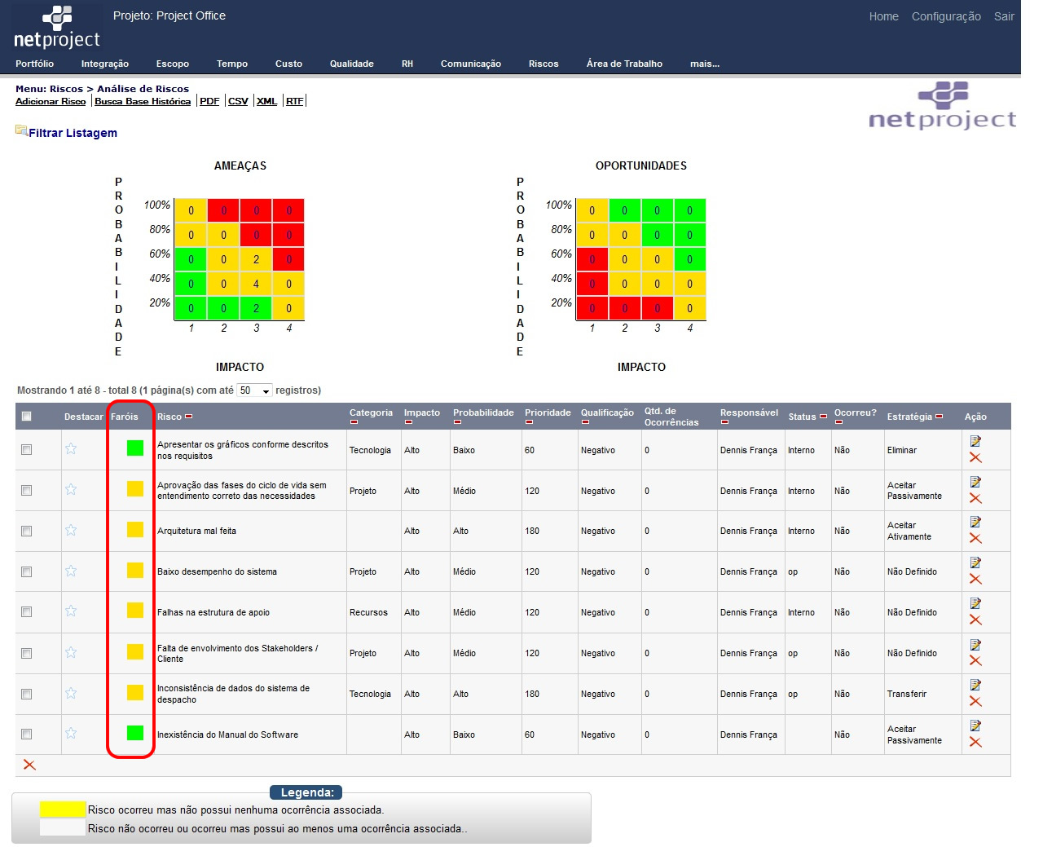Click the Home link in header

point(883,16)
